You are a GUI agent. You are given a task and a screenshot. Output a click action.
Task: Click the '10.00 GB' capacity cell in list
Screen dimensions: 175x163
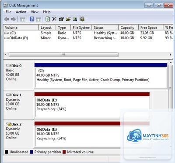127,38
